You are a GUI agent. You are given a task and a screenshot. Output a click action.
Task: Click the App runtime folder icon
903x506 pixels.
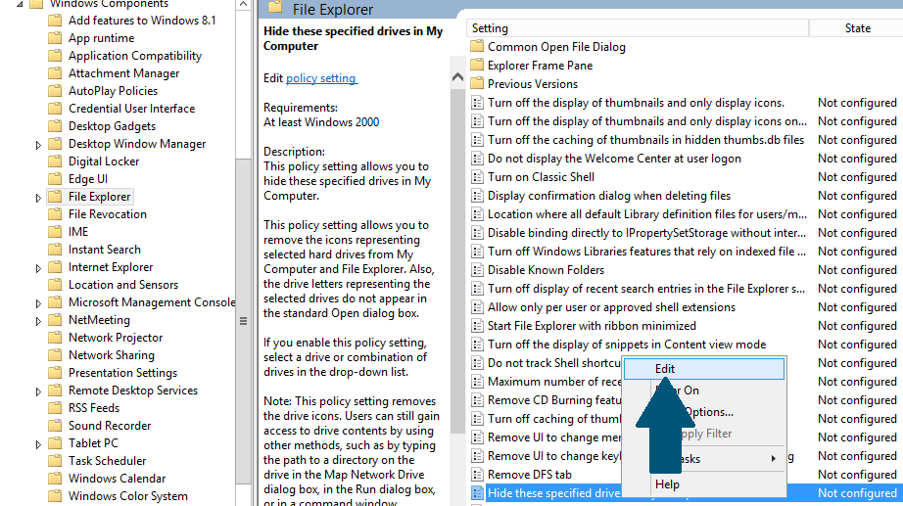point(55,38)
